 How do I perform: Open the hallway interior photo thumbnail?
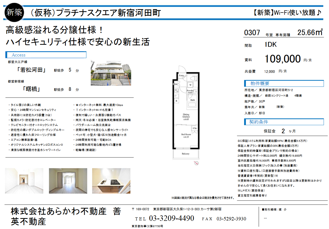[x=24, y=181]
